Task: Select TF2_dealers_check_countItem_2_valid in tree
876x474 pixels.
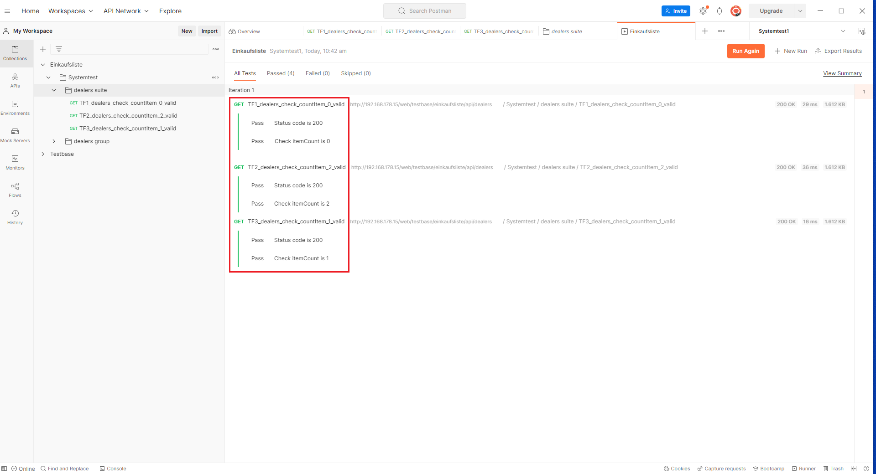Action: pyautogui.click(x=128, y=116)
